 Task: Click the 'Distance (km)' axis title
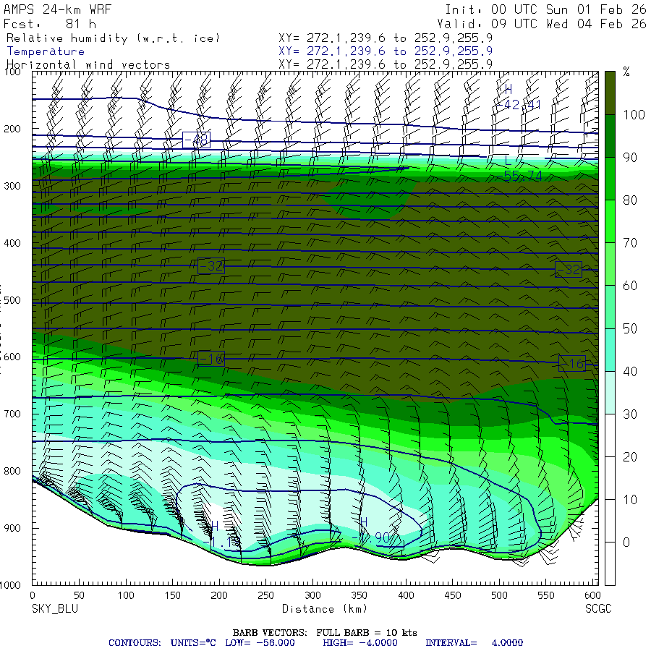tap(325, 608)
